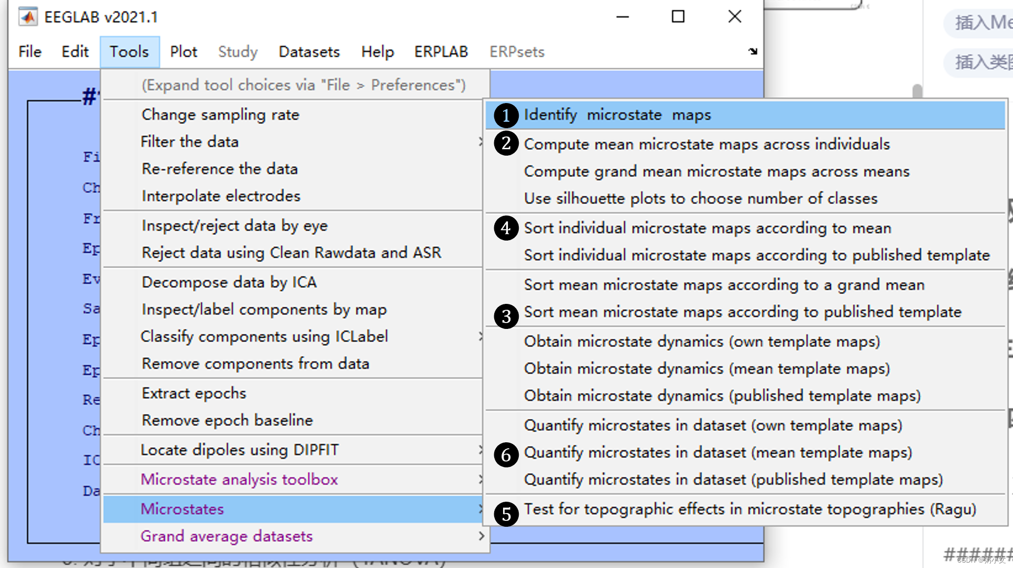Open the Help menu

(x=377, y=52)
